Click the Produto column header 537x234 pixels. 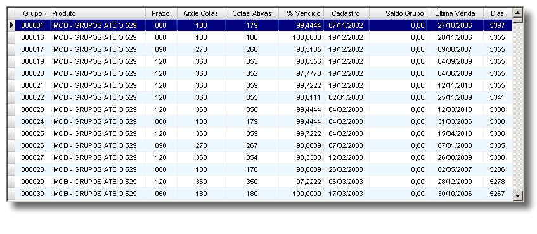coord(98,14)
